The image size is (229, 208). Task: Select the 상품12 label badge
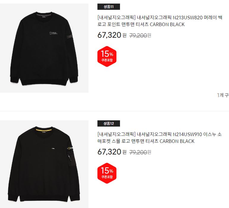coord(109,123)
